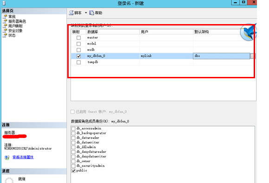
Task: Go to the 安全对象 page
Action: pos(15,31)
